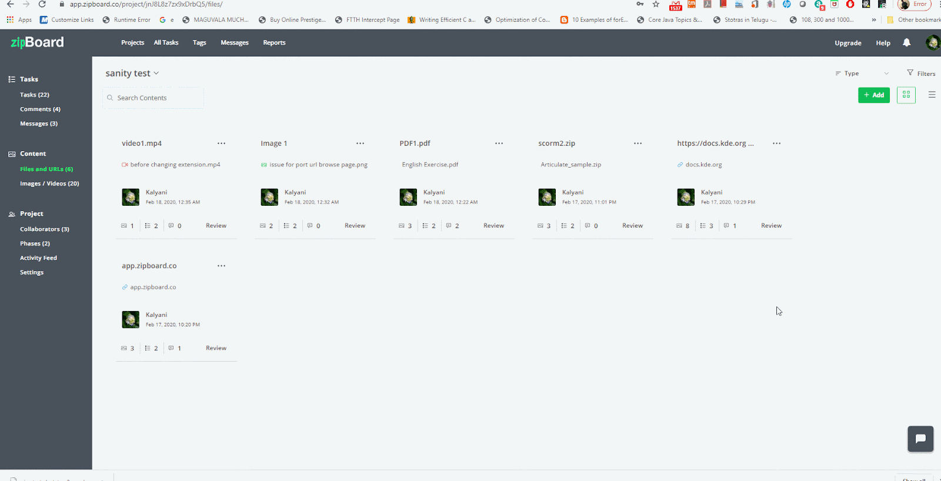Switch to grid view layout
The width and height of the screenshot is (941, 481).
pyautogui.click(x=906, y=95)
